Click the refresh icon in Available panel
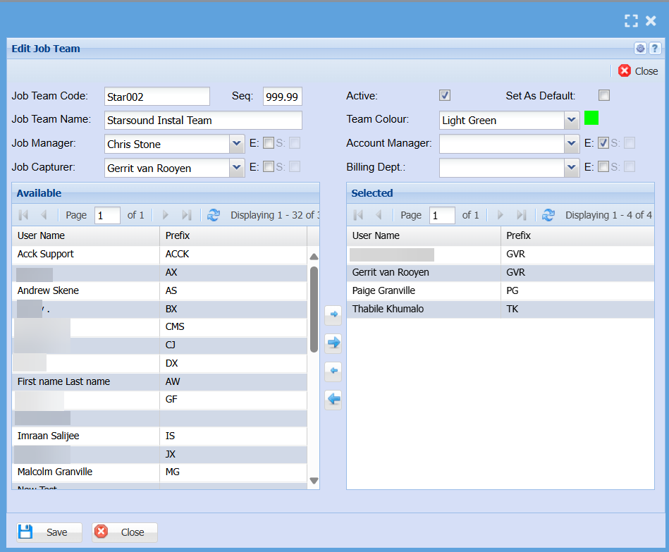The width and height of the screenshot is (669, 552). [214, 215]
